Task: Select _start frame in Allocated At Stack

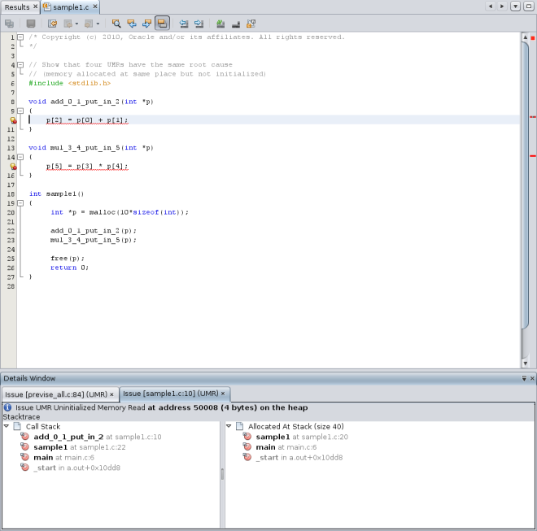Action: click(x=299, y=457)
